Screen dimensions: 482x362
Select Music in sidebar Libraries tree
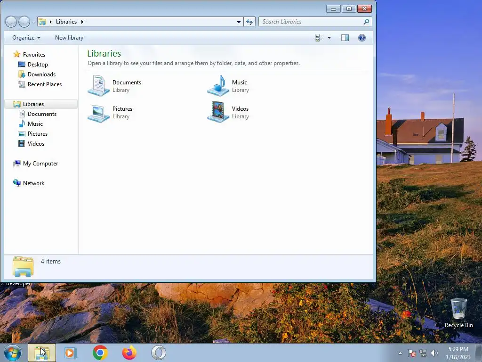point(31,124)
